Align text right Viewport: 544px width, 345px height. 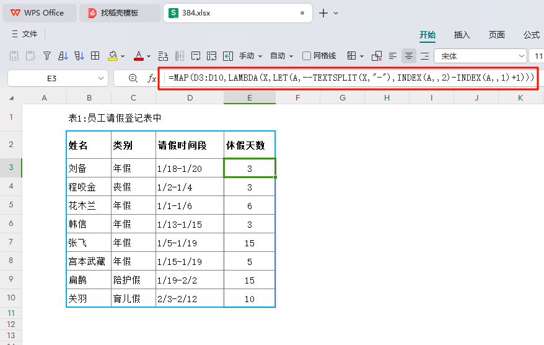point(424,56)
